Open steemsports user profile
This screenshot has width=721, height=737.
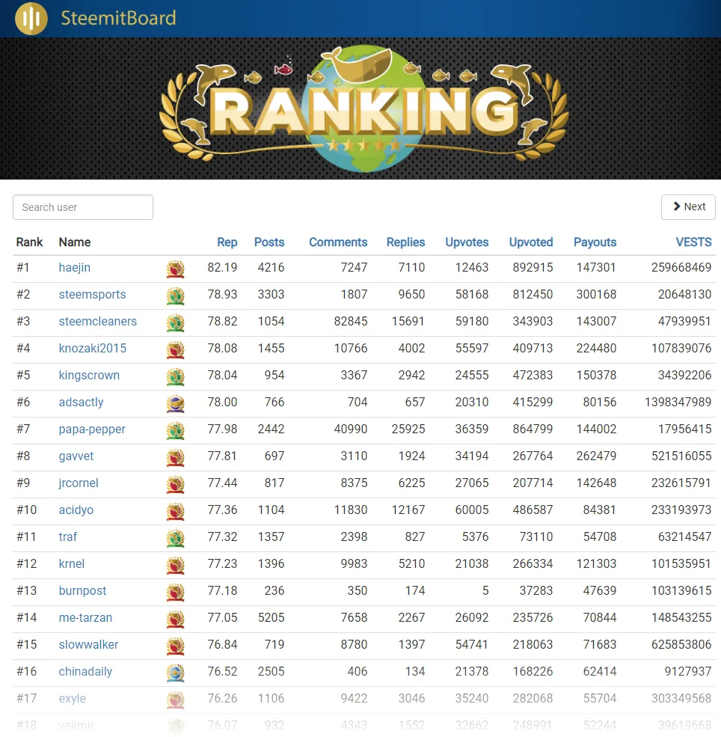[92, 294]
